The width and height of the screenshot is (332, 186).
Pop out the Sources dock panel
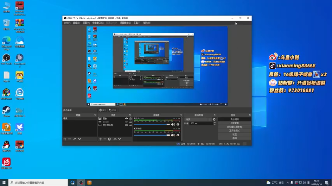130,115
